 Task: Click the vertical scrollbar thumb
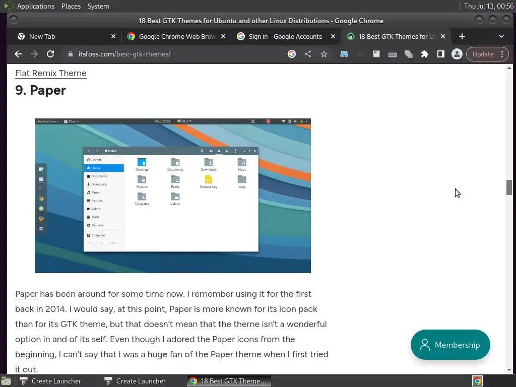point(509,187)
